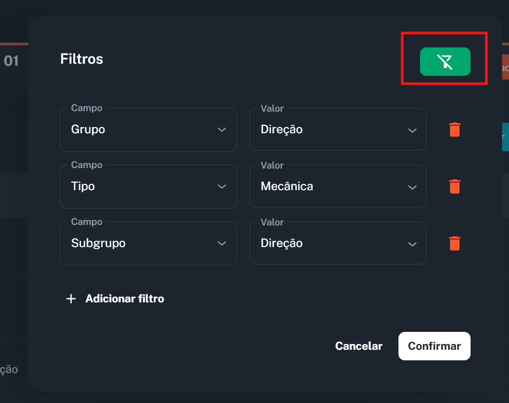The width and height of the screenshot is (509, 403).
Task: Click the Valor input of the Tipo row
Action: coord(337,186)
